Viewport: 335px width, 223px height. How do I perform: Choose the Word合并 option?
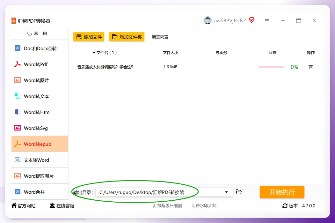(x=40, y=192)
